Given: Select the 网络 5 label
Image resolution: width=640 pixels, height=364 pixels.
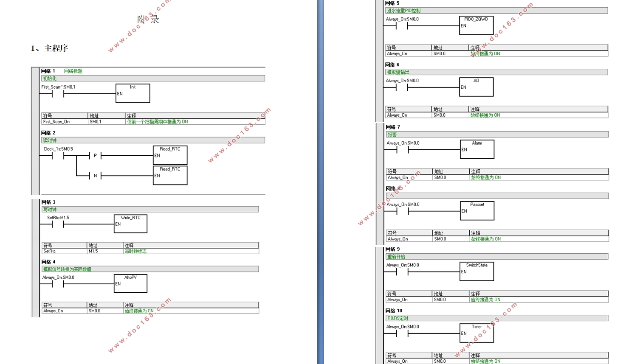Looking at the screenshot, I should tap(392, 3).
